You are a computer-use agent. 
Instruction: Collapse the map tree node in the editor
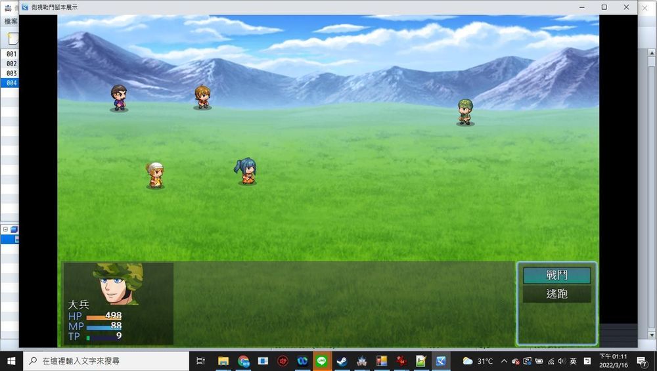tap(5, 229)
